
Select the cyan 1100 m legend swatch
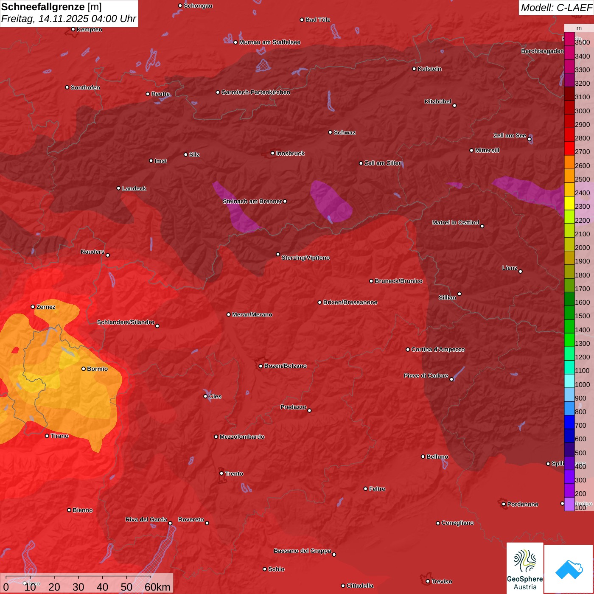coord(569,367)
